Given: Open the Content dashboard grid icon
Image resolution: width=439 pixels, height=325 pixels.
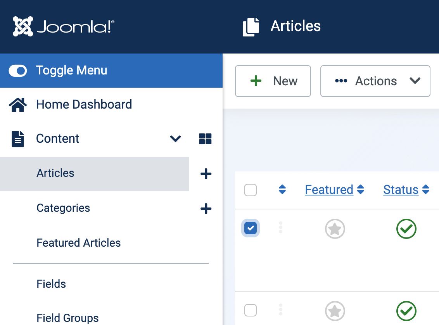Looking at the screenshot, I should click(205, 139).
